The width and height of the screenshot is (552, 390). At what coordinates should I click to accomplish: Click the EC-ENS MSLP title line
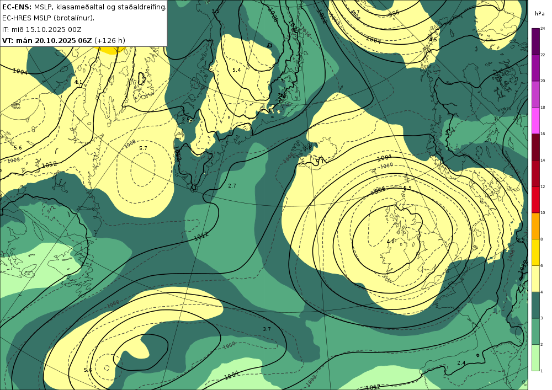[84, 7]
